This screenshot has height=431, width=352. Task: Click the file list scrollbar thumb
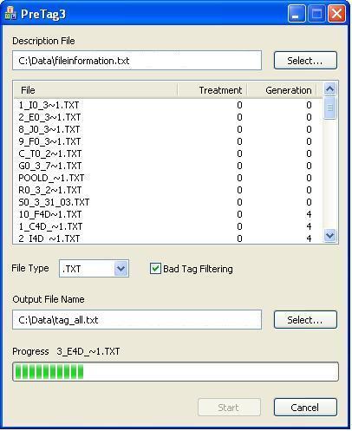pos(329,108)
